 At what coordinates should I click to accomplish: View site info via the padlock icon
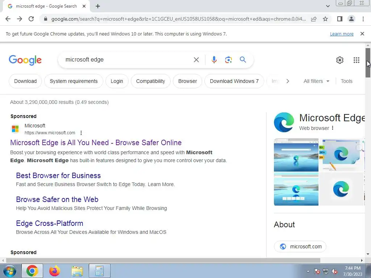click(46, 19)
